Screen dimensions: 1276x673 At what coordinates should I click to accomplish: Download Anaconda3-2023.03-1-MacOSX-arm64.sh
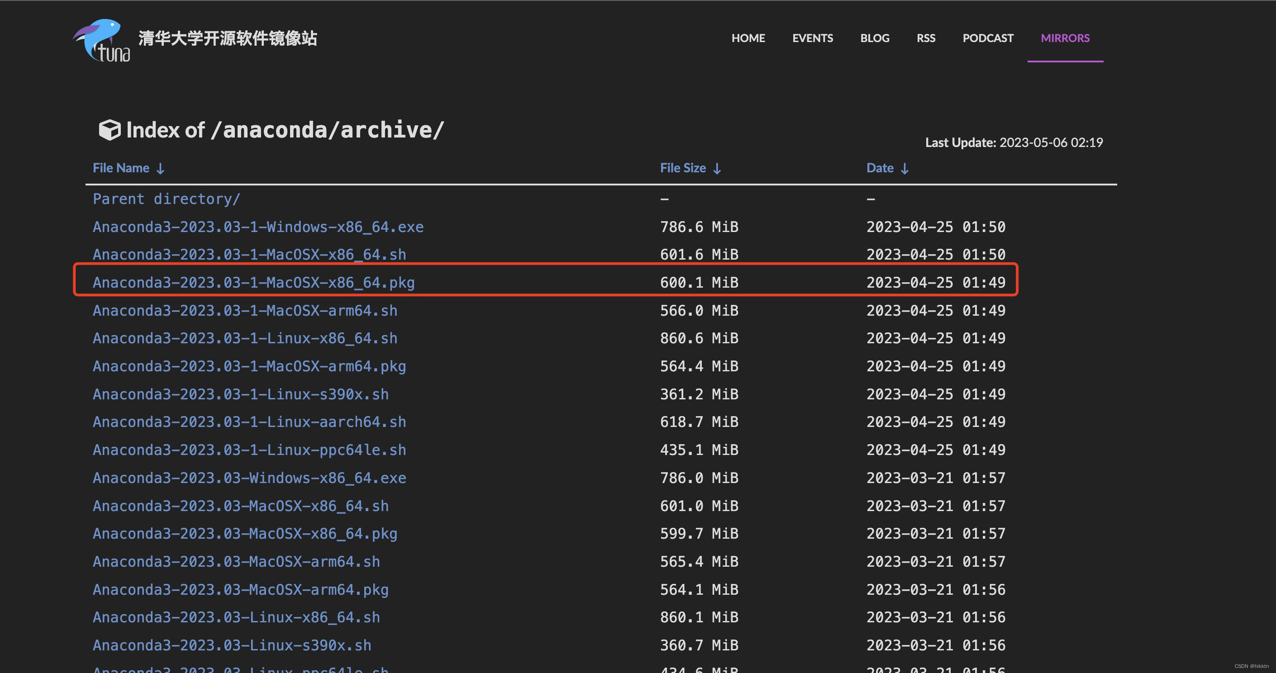(245, 311)
